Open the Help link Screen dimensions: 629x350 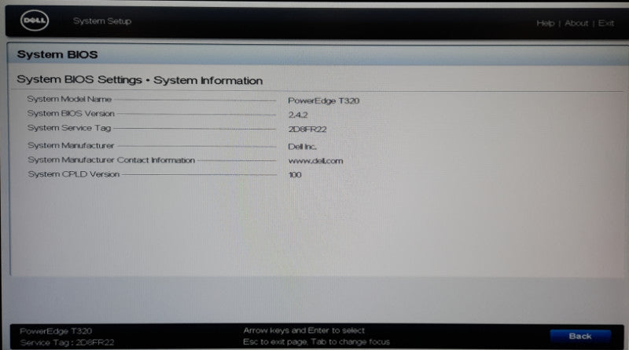coord(545,24)
